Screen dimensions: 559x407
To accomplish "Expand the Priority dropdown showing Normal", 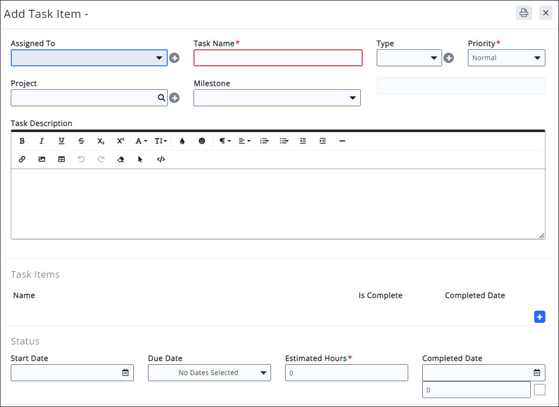I will point(506,58).
